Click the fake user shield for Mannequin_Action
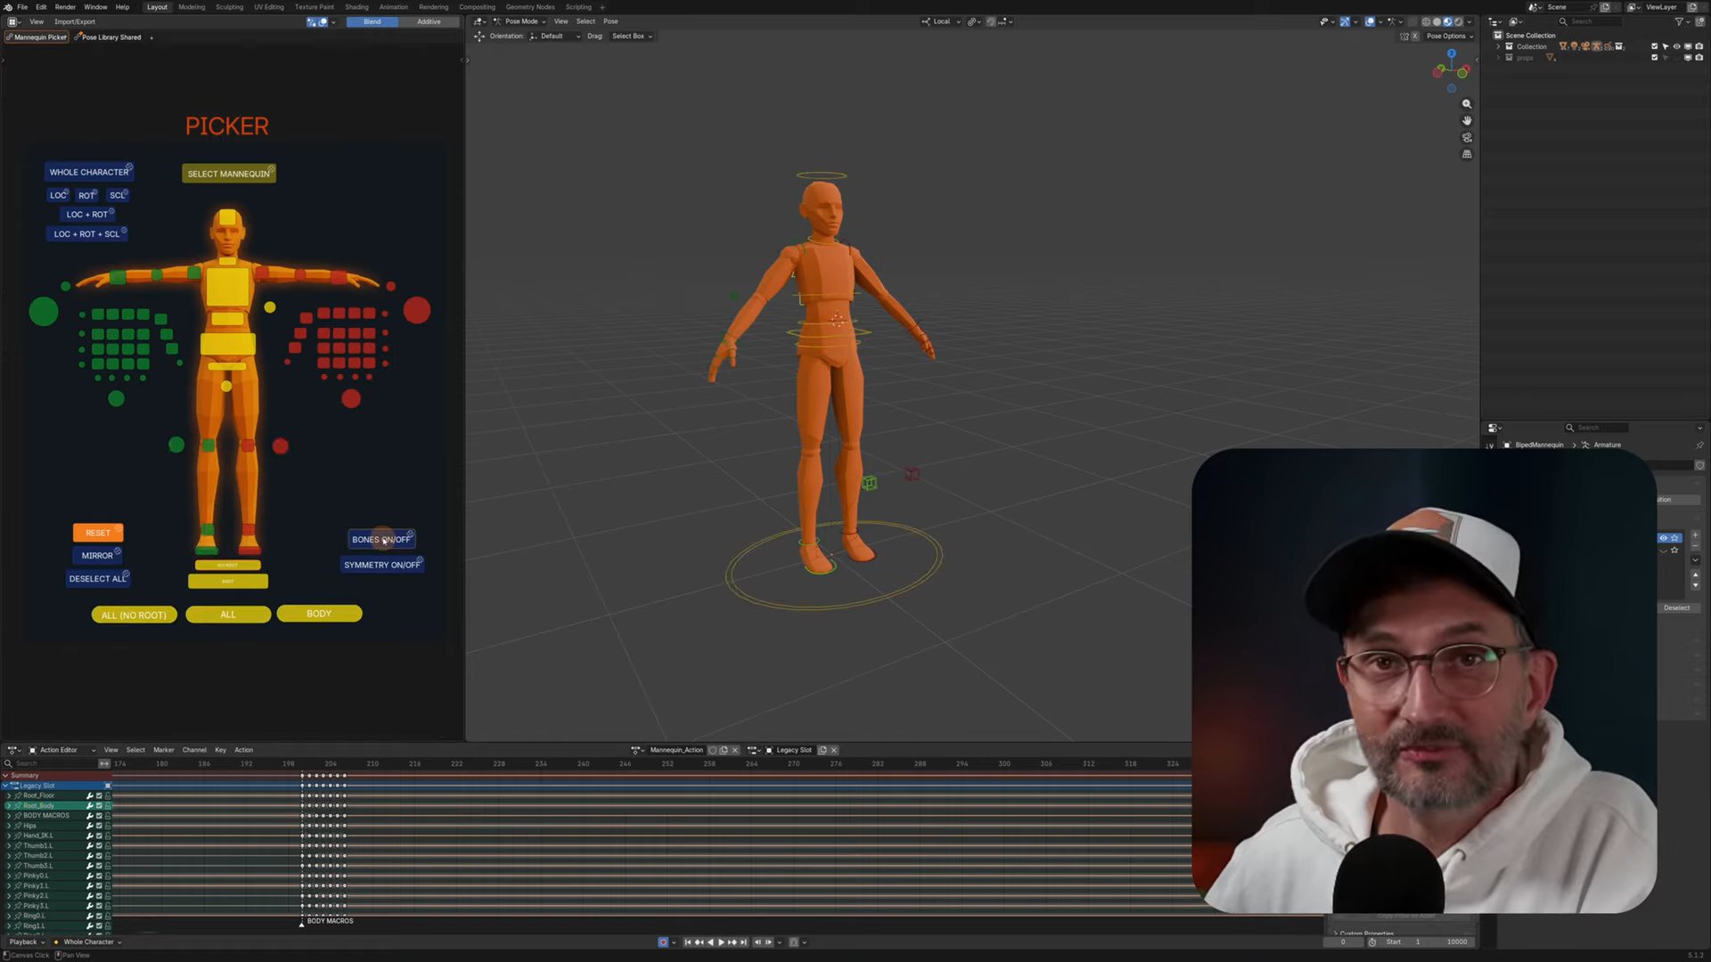 pos(713,750)
